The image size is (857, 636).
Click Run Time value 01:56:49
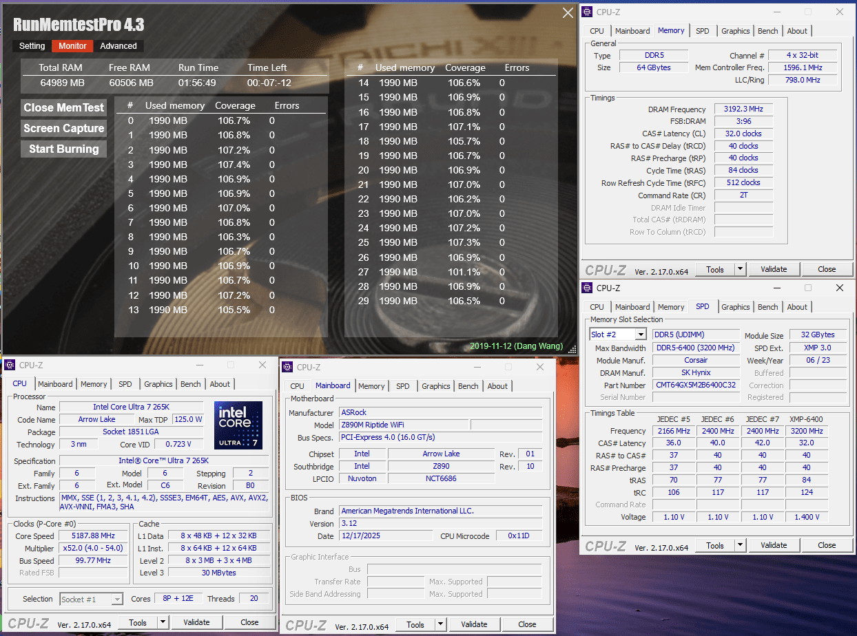tap(198, 83)
